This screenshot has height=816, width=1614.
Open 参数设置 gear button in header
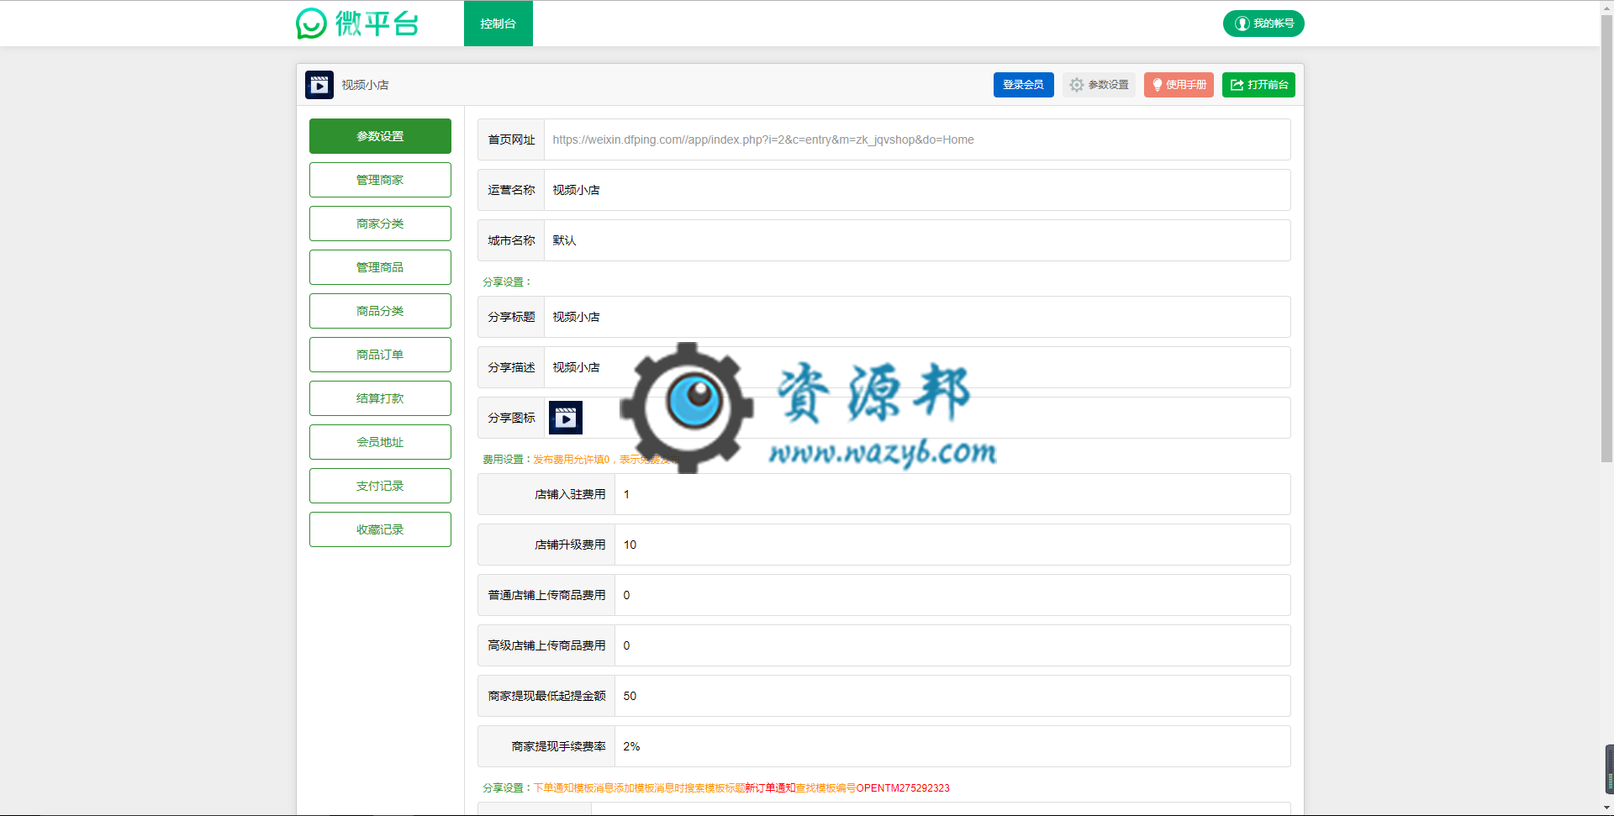pyautogui.click(x=1099, y=85)
